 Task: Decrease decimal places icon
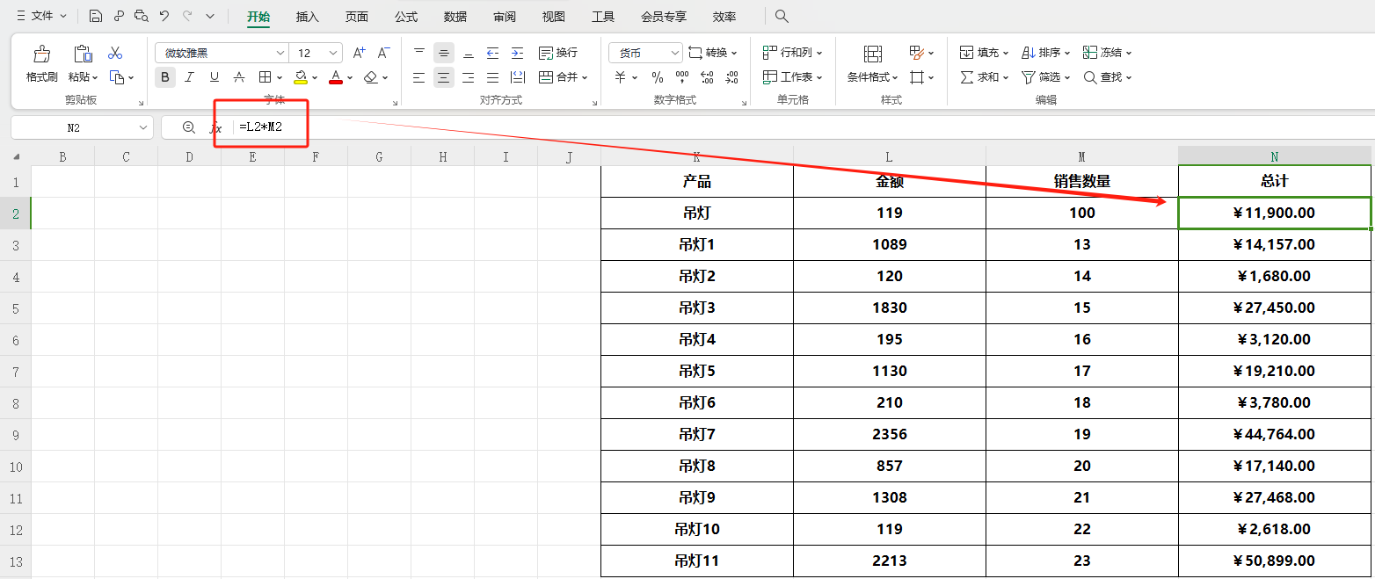[x=732, y=77]
